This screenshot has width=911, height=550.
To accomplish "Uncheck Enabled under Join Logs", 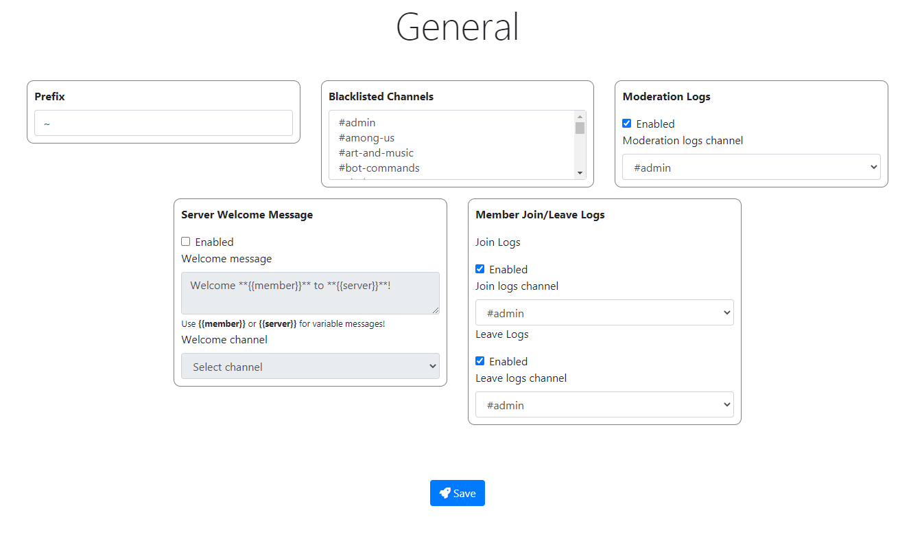I will [480, 268].
